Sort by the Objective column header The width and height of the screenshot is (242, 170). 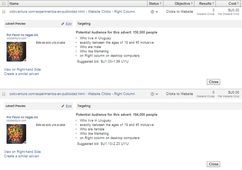click(182, 4)
